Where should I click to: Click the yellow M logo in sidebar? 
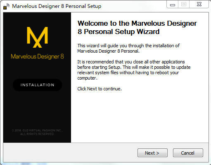[x=37, y=37]
